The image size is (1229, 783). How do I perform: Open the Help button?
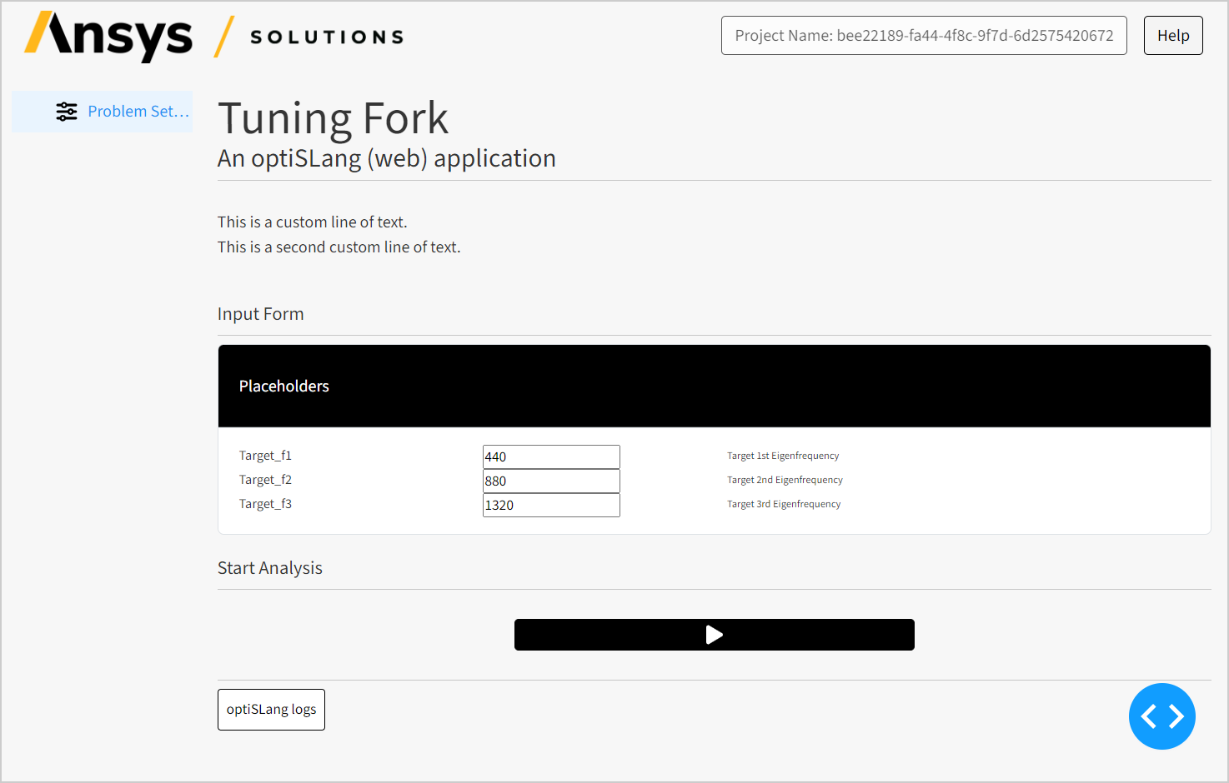click(1173, 36)
